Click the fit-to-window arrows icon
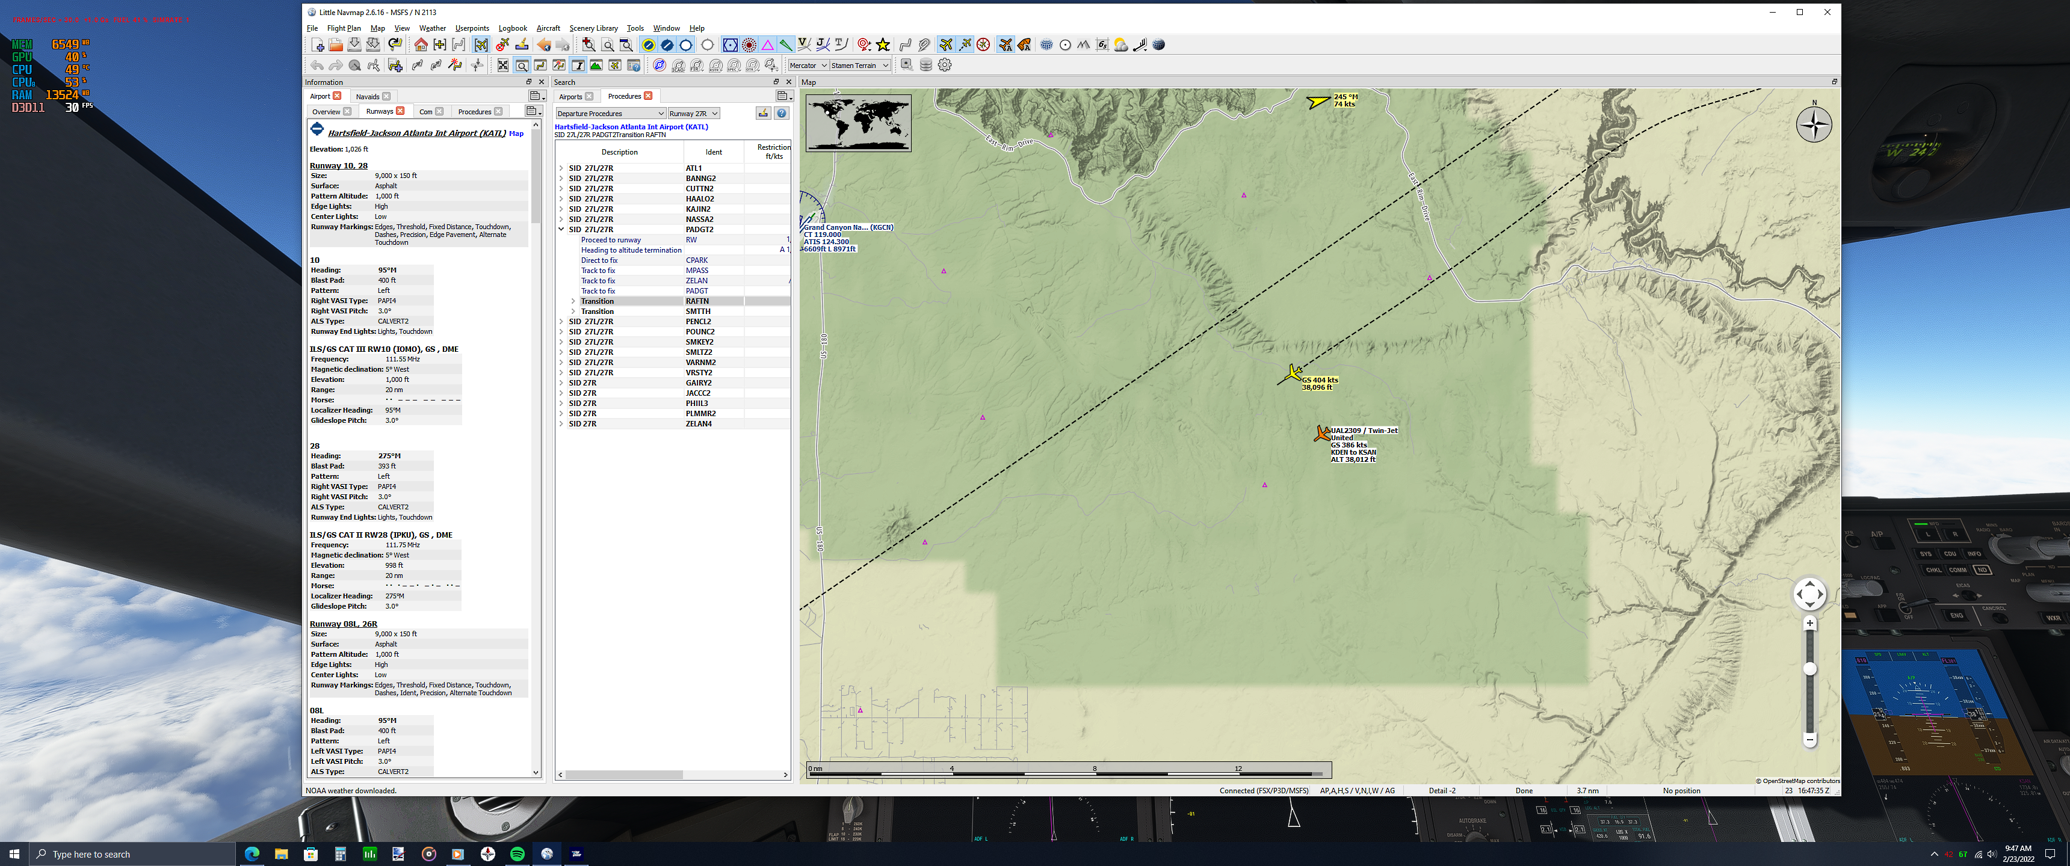 point(503,66)
